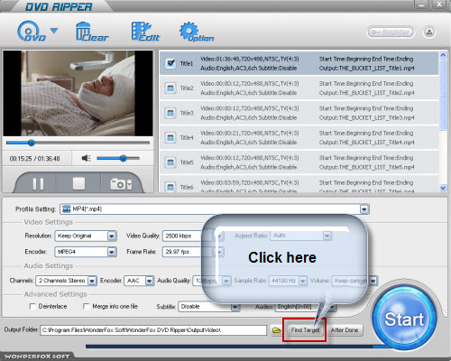Screen dimensions: 451x361
Task: Open the Profile Setting MP4 dropdown
Action: pos(364,209)
